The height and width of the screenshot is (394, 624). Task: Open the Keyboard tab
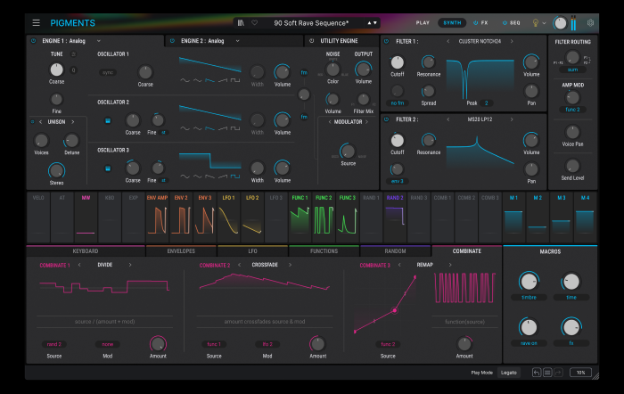click(x=86, y=251)
